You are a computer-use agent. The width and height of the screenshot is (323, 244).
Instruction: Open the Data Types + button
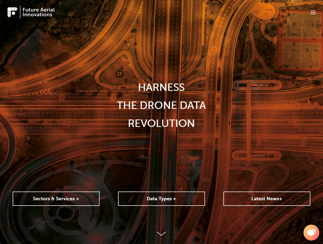(x=161, y=199)
